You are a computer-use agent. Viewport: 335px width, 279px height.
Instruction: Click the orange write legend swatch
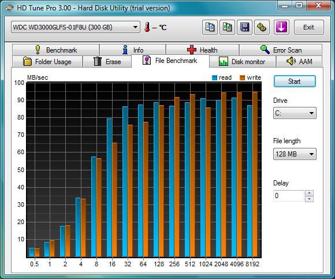coord(242,78)
